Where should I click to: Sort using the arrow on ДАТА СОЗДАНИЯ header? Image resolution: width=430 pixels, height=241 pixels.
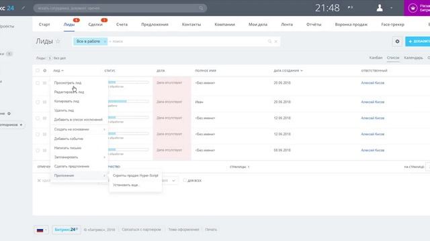[302, 71]
